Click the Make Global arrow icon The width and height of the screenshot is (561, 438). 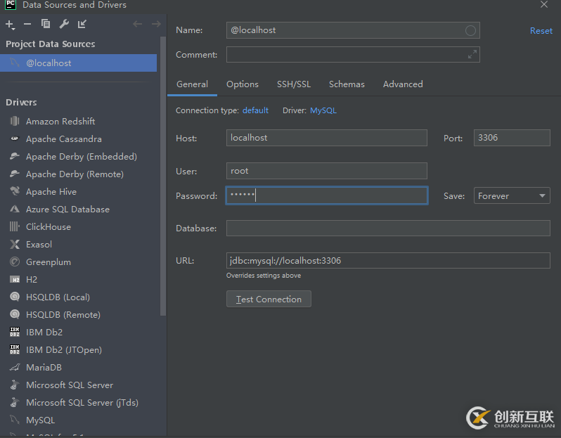point(82,25)
